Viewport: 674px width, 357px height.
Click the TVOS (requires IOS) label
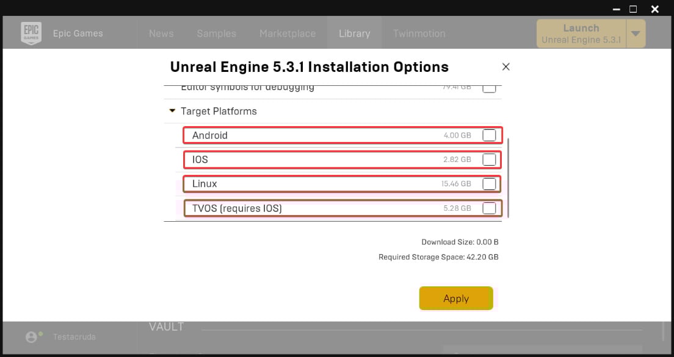click(237, 208)
